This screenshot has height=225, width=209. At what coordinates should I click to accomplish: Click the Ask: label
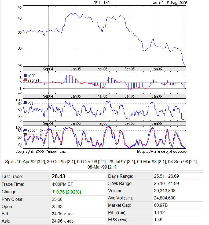6,221
